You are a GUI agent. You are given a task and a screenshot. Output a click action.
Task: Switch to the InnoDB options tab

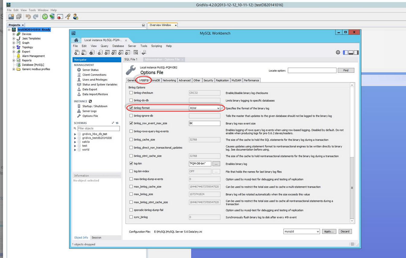coord(156,80)
